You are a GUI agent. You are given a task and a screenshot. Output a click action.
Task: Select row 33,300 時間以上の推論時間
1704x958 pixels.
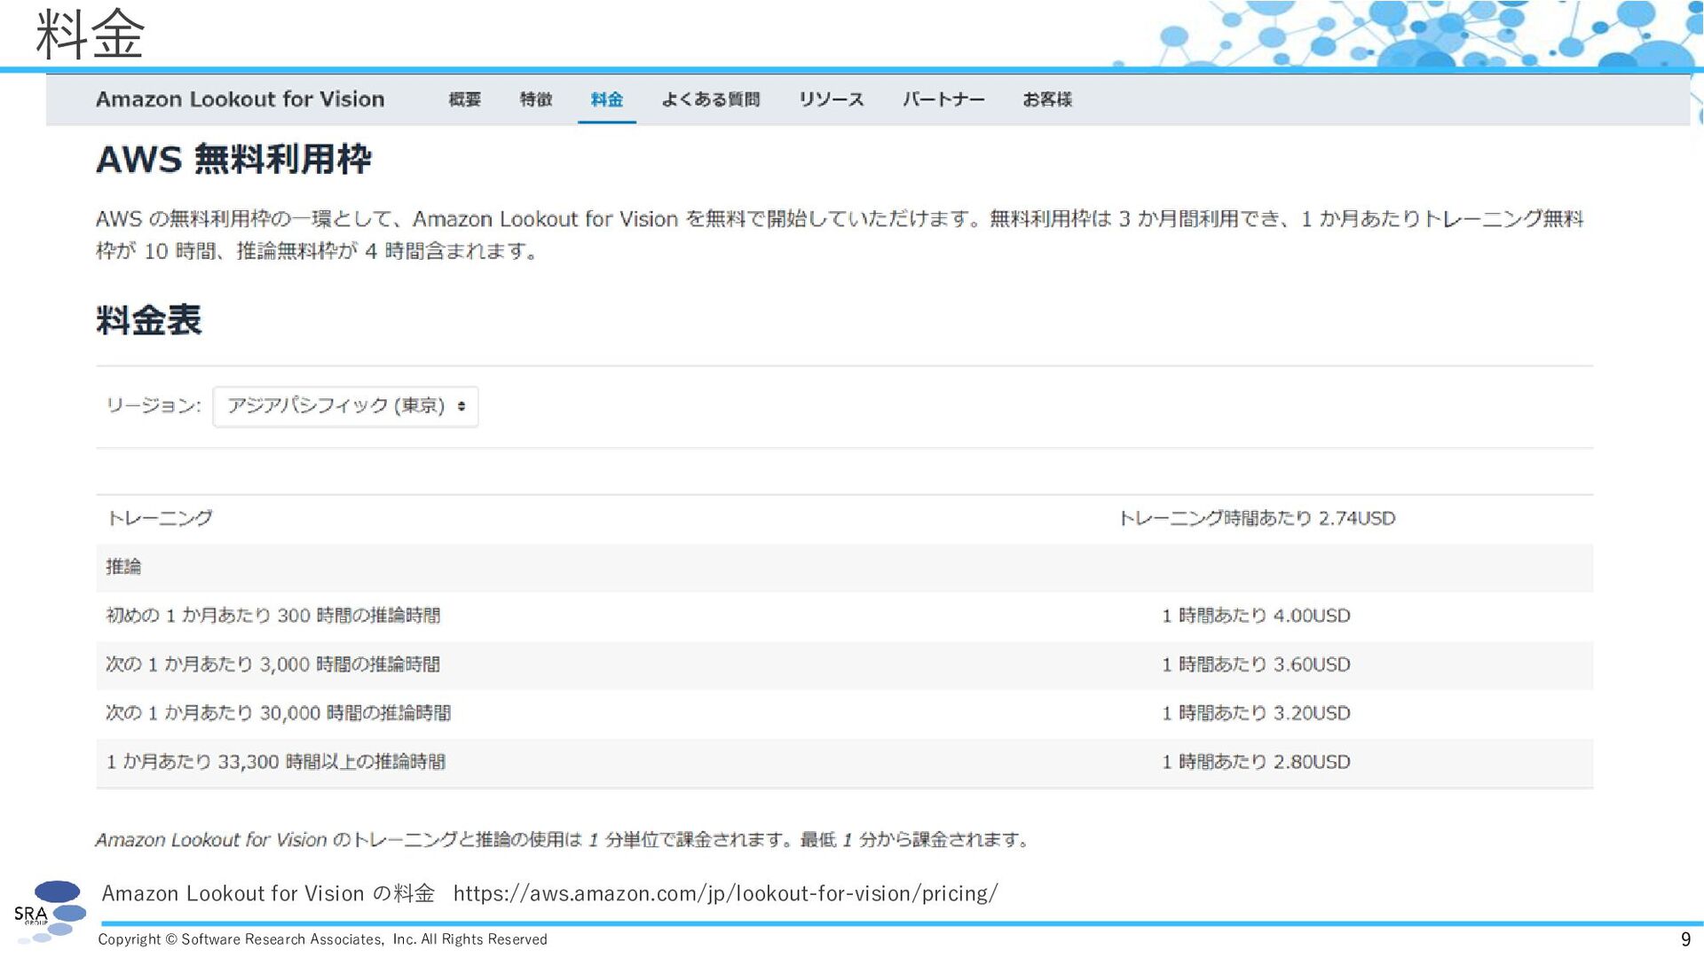tap(844, 763)
